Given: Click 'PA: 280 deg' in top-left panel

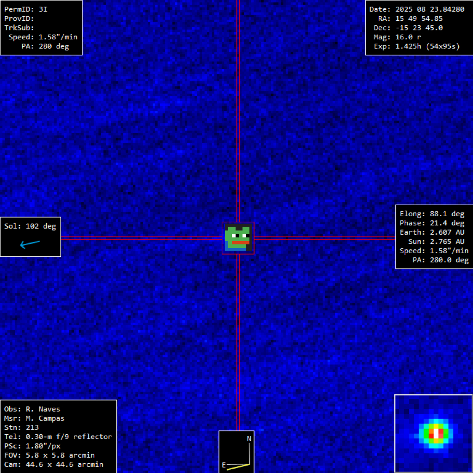Looking at the screenshot, I should pos(45,47).
